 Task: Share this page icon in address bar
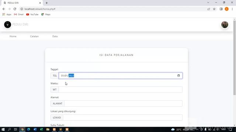click(x=209, y=9)
